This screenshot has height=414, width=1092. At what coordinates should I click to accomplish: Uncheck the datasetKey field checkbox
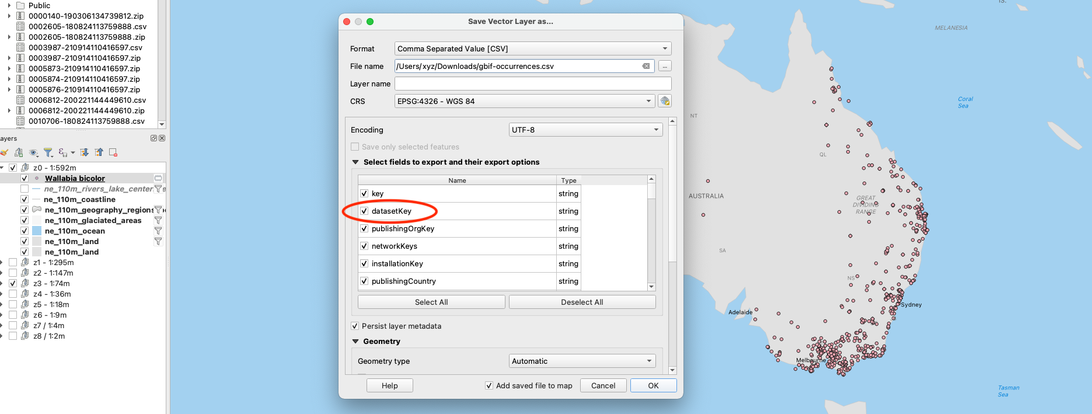(x=364, y=211)
